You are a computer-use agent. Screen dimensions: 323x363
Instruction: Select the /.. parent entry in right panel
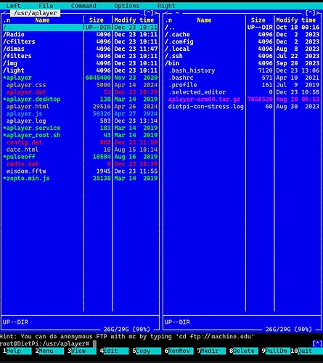[x=242, y=28]
